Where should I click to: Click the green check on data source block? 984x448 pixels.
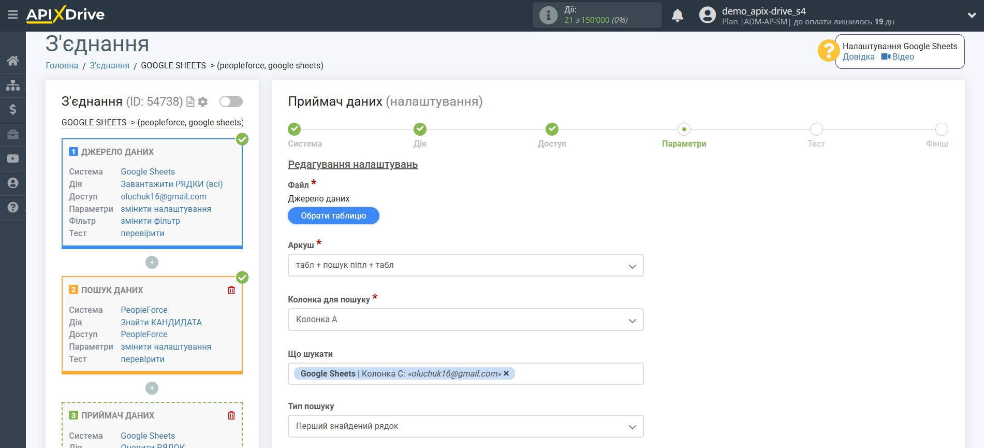click(242, 139)
